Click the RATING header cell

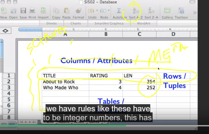106,76
